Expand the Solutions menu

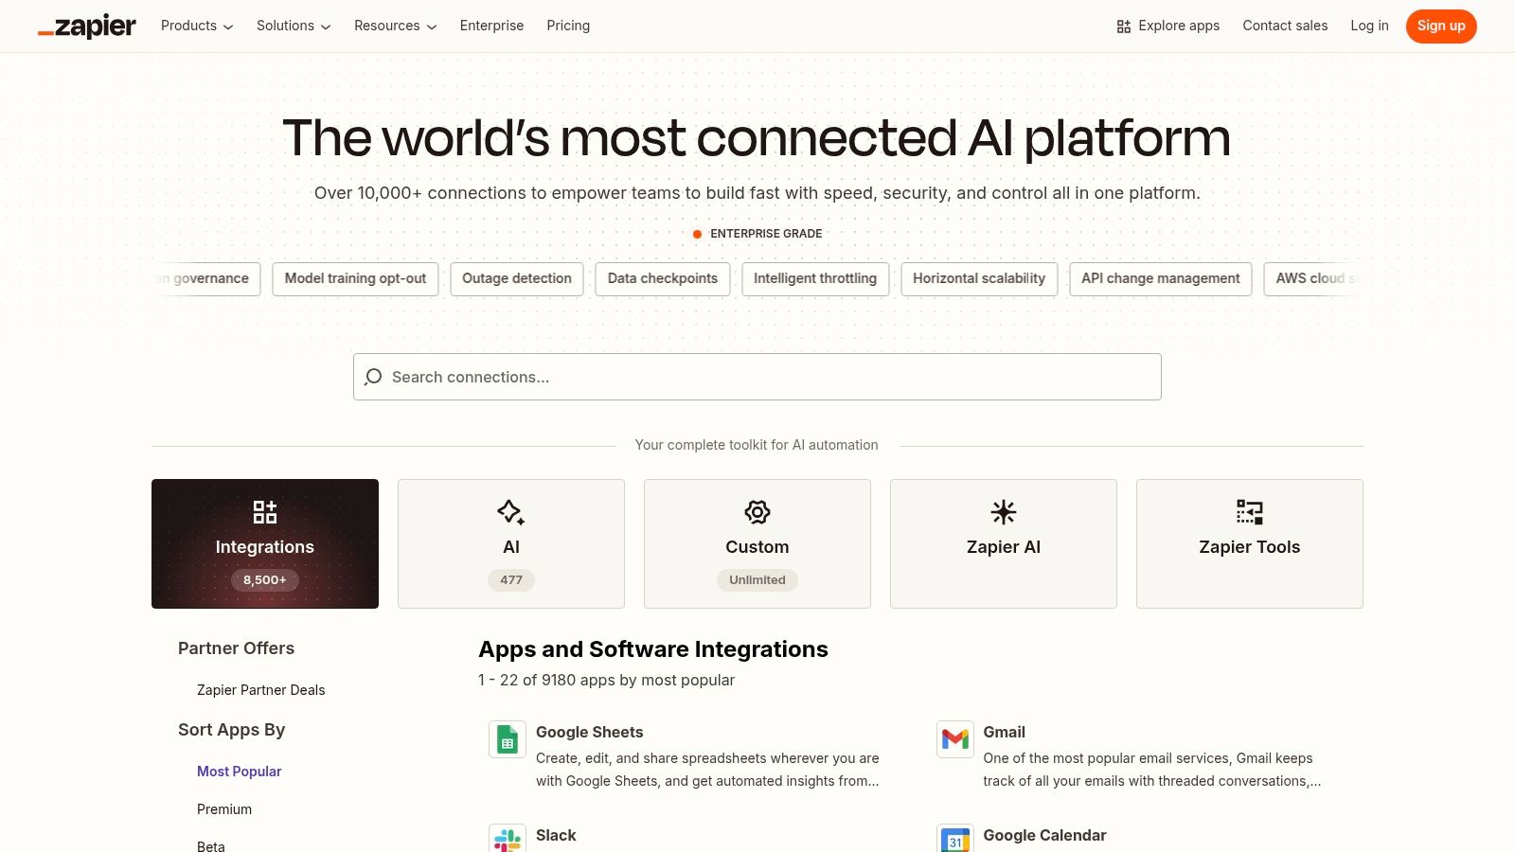pos(293,26)
